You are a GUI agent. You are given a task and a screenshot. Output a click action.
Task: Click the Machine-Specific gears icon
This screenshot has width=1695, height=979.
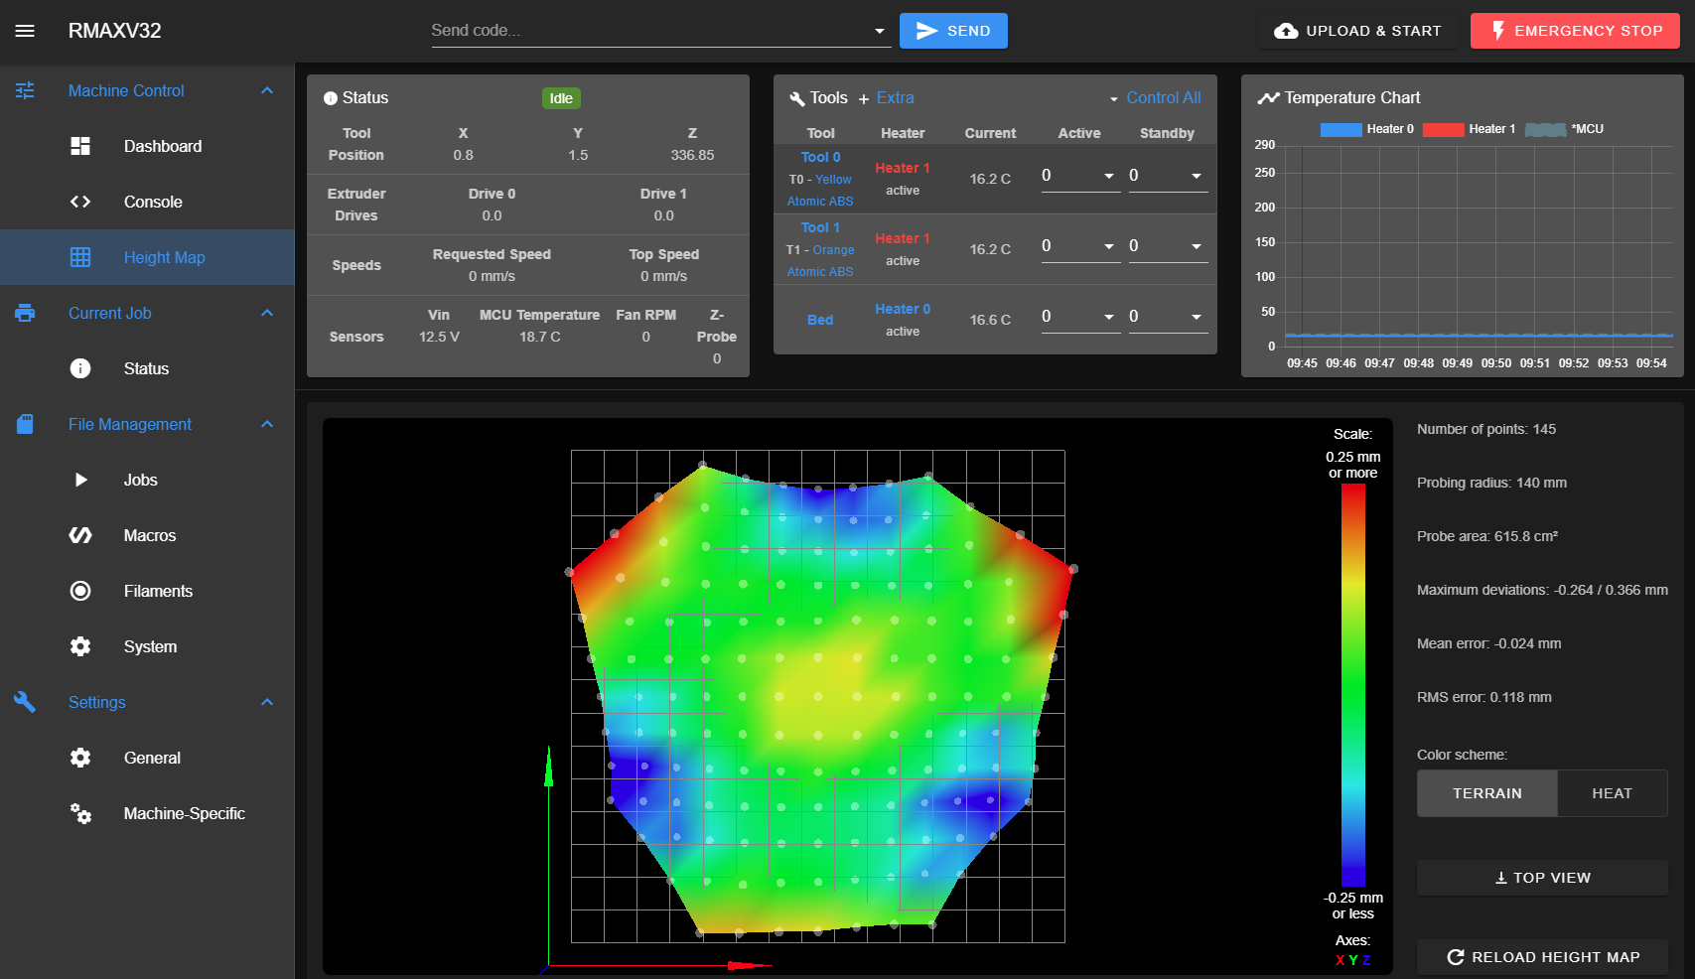80,813
